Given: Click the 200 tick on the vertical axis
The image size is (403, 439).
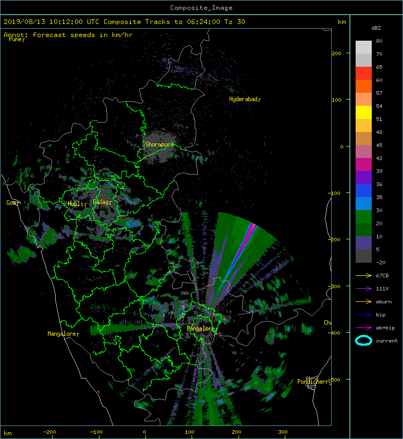Looking at the screenshot, I should click(x=336, y=54).
